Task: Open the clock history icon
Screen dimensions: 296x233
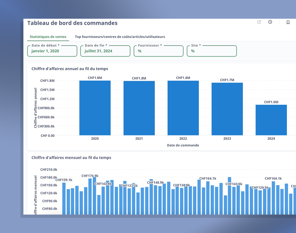Action: 270,22
